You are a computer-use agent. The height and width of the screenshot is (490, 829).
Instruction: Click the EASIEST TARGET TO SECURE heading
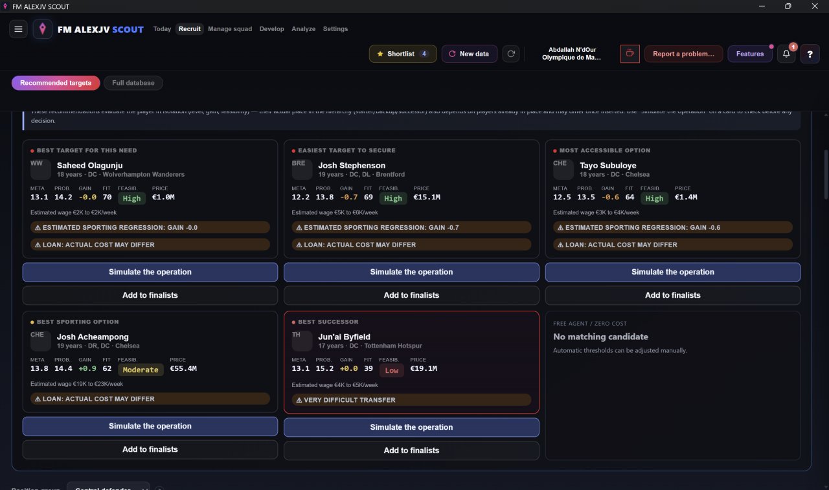click(x=346, y=150)
